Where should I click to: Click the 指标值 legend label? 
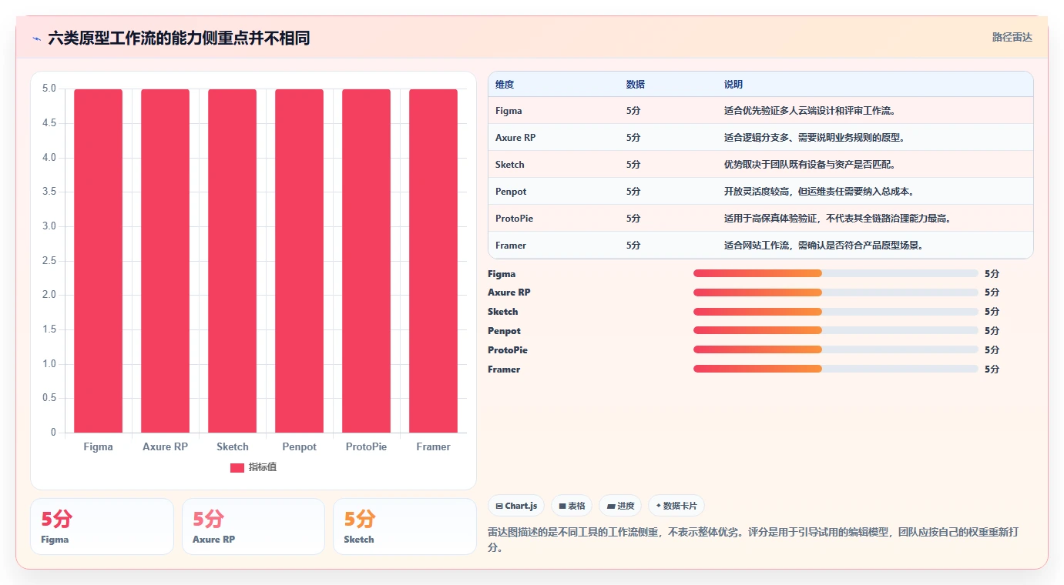(x=263, y=467)
